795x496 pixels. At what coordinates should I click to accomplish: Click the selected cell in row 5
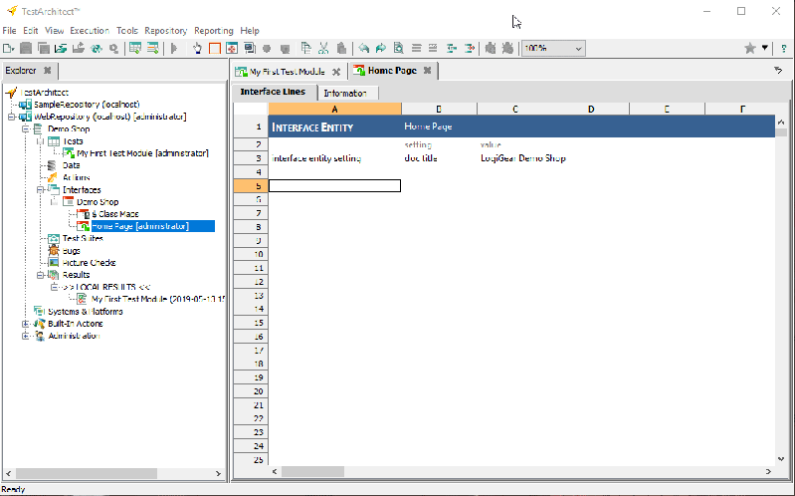click(334, 186)
